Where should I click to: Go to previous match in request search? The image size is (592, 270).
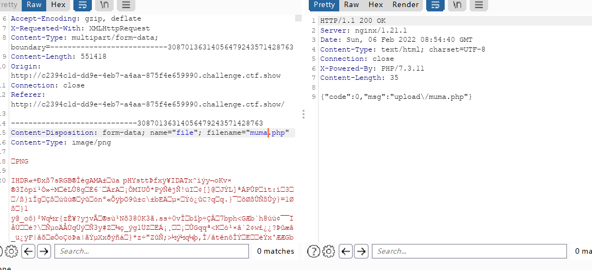point(28,251)
